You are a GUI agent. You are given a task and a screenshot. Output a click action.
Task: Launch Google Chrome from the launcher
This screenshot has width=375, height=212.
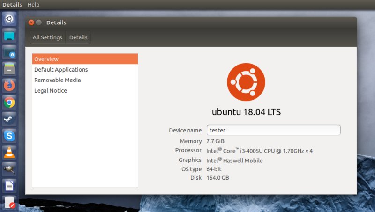(9, 102)
